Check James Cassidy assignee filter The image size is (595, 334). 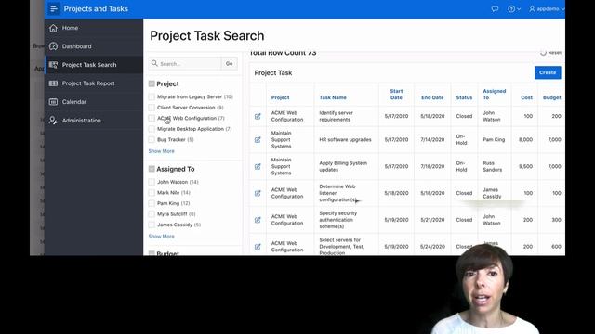pos(152,225)
